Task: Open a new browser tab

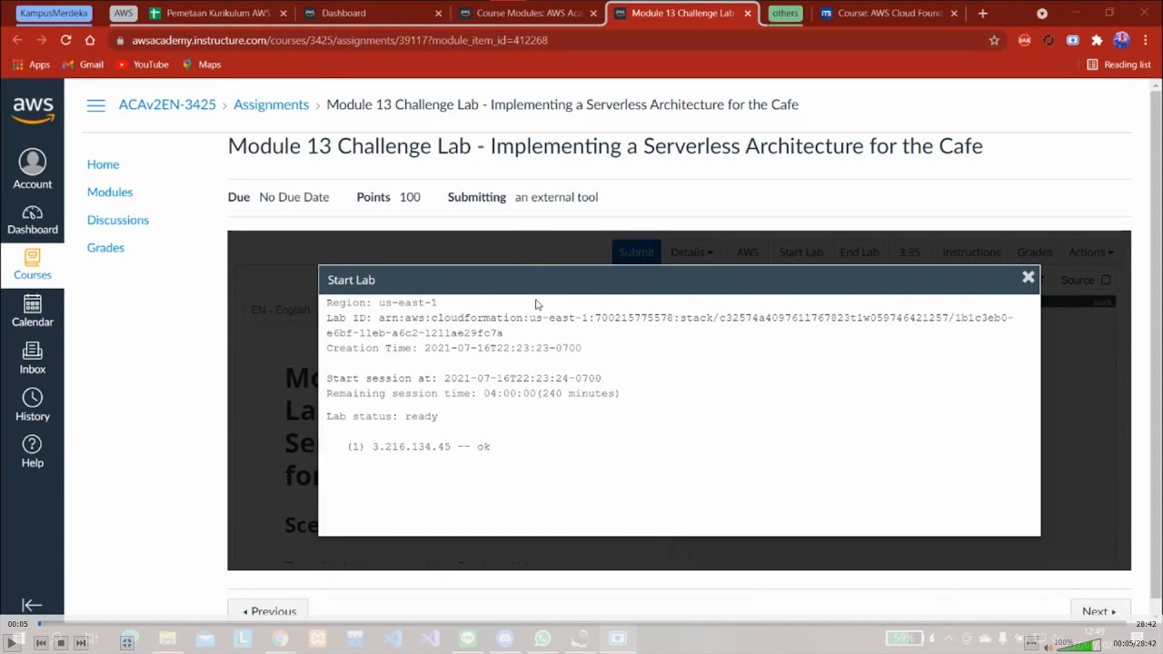Action: tap(982, 14)
